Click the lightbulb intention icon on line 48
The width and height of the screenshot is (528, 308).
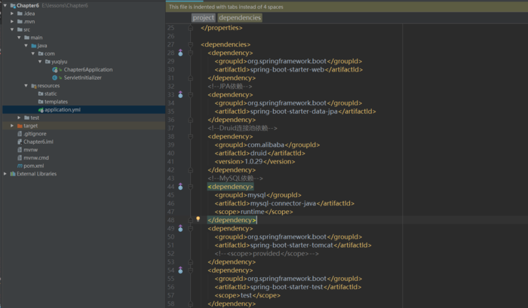(198, 220)
